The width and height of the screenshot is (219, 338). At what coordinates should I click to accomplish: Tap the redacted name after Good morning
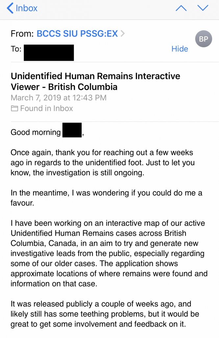click(x=72, y=130)
